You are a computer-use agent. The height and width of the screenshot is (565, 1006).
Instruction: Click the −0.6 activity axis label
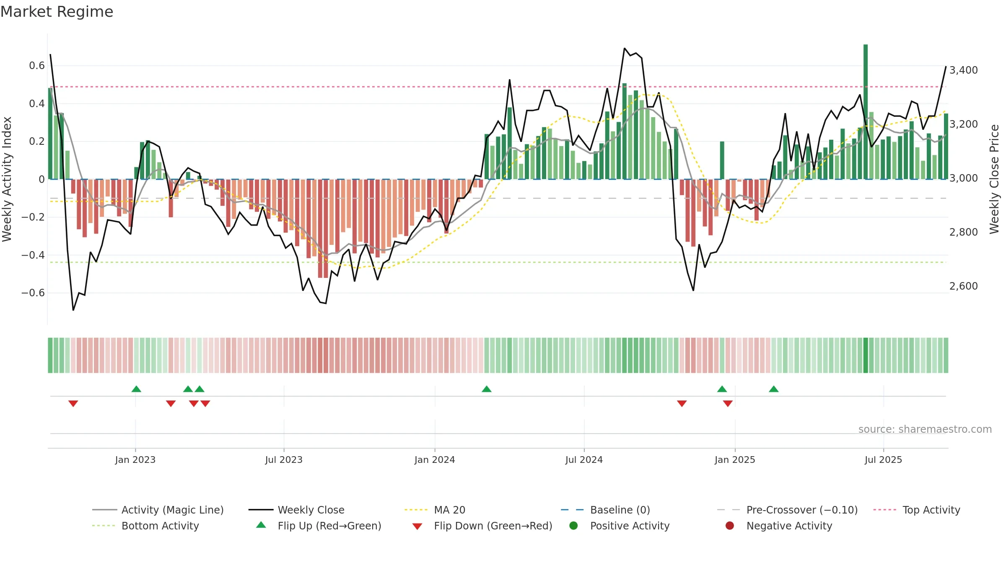pyautogui.click(x=33, y=293)
